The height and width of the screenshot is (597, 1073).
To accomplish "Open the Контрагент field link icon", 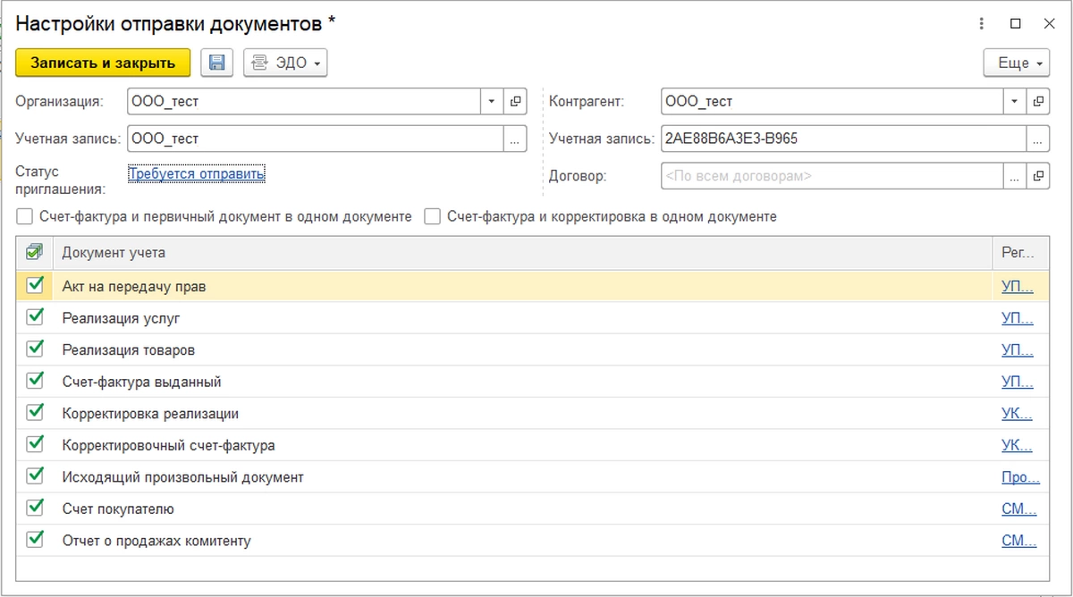I will point(1038,102).
